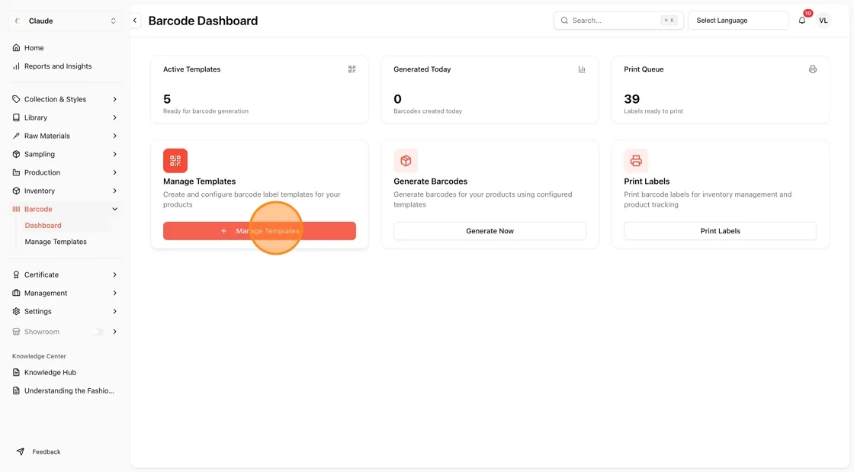Image resolution: width=854 pixels, height=472 pixels.
Task: Click the Print Labels printer tile icon
Action: click(636, 161)
